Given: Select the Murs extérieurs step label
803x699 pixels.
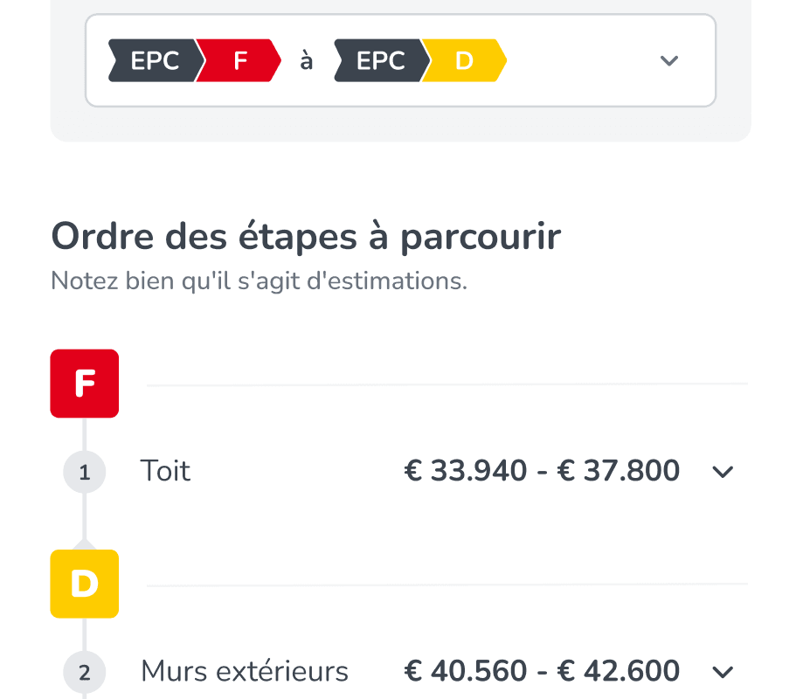Looking at the screenshot, I should 245,672.
